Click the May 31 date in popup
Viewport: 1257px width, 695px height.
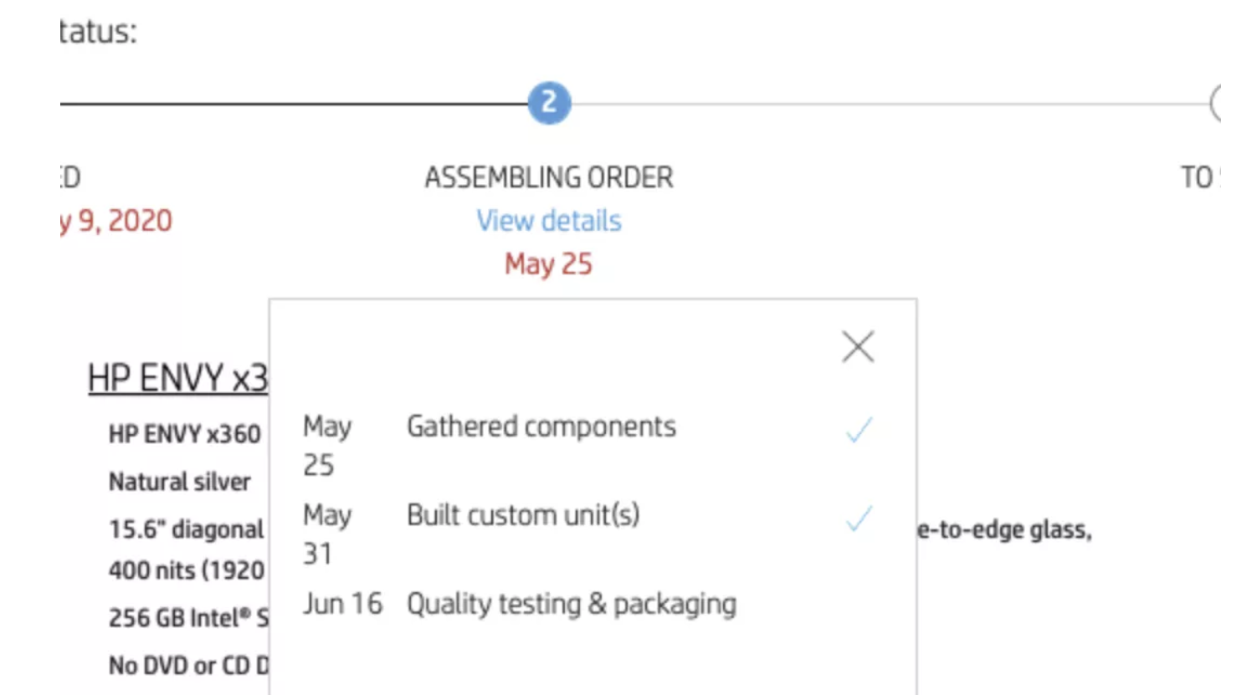tap(326, 534)
